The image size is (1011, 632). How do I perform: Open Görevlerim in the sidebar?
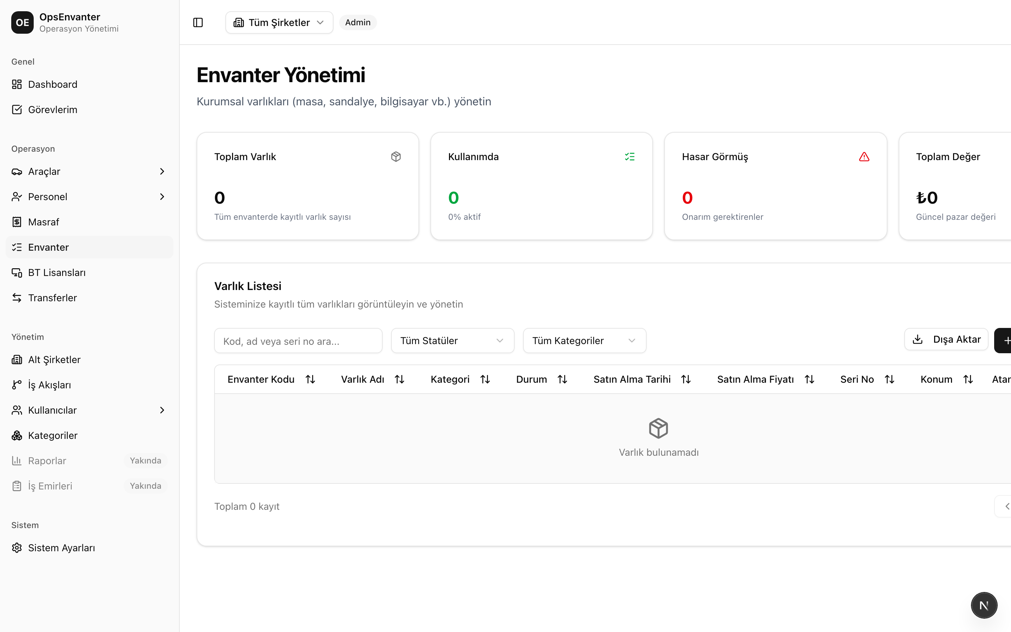90,110
